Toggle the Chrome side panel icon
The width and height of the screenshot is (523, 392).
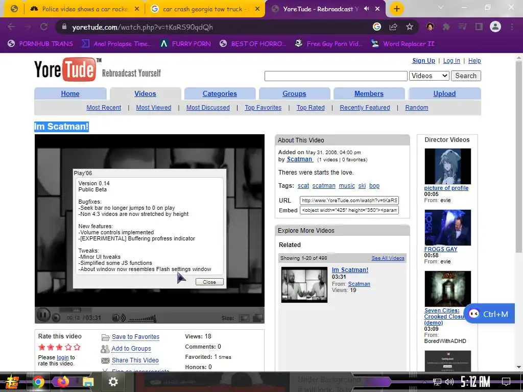click(479, 27)
